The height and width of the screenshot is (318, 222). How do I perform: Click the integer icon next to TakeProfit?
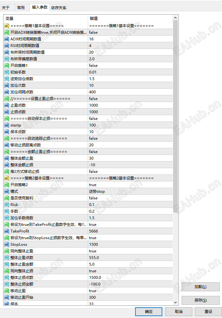[7, 231]
